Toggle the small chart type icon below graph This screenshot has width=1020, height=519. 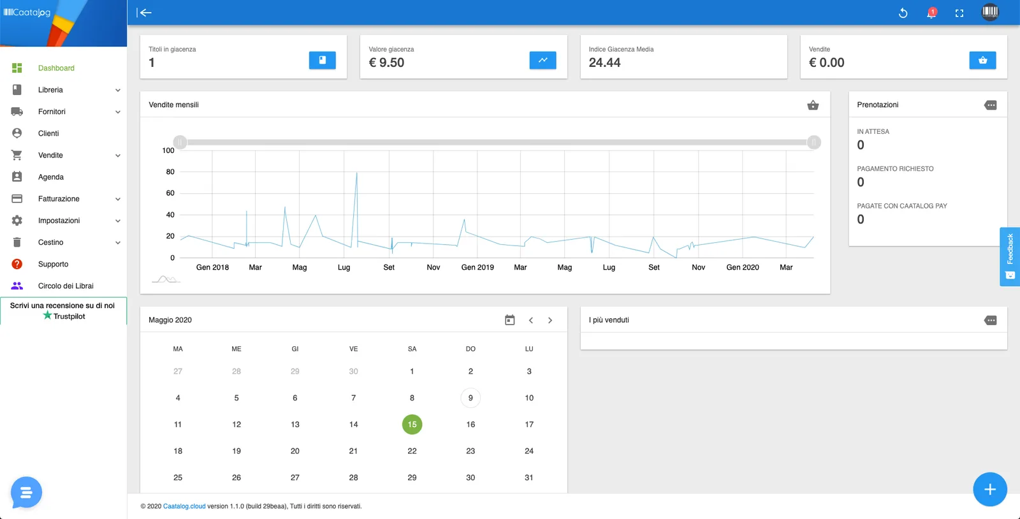166,279
